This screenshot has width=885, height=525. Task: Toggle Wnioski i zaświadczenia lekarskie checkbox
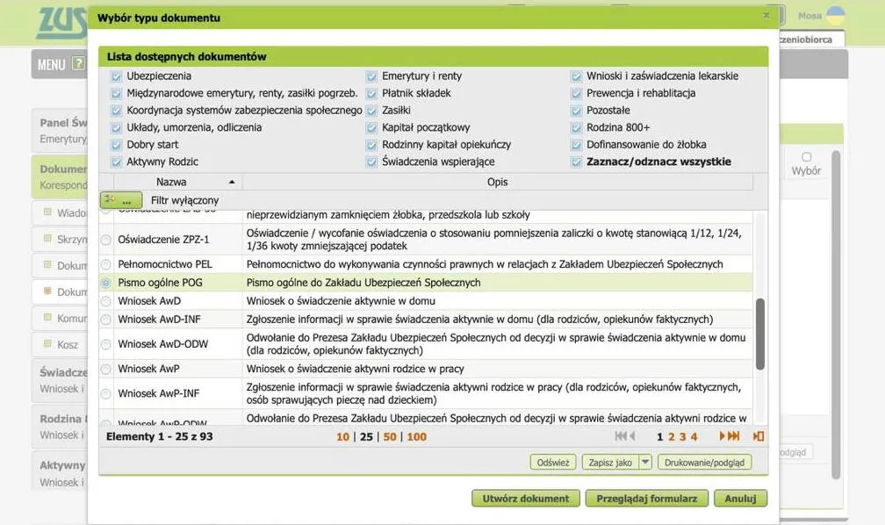point(576,76)
